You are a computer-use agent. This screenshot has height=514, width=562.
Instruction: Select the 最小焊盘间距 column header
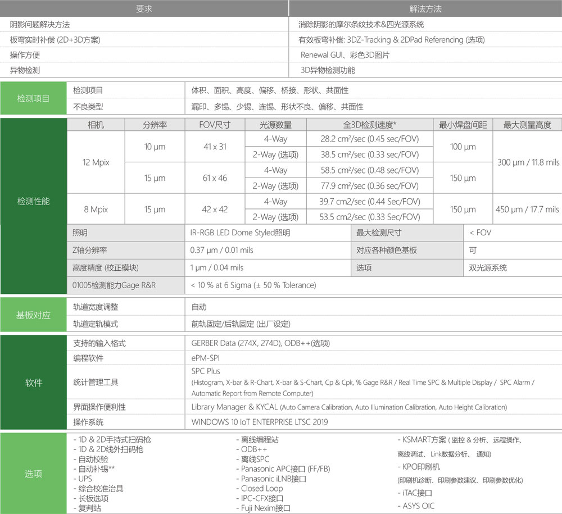pos(463,125)
